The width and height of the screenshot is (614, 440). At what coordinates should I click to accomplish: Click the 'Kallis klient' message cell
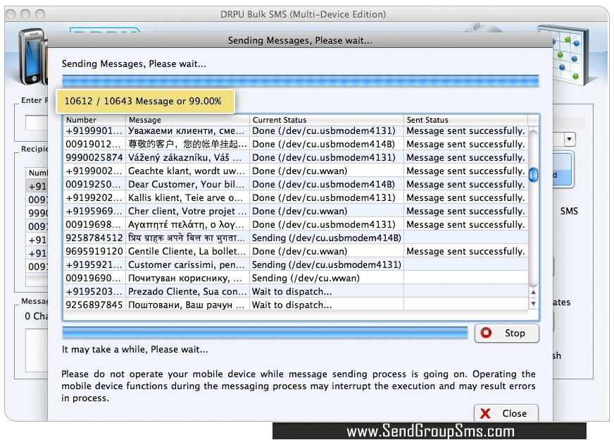coord(187,197)
